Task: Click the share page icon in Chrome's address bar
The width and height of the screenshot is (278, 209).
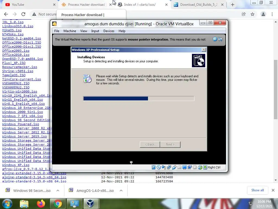Action: tap(244, 14)
